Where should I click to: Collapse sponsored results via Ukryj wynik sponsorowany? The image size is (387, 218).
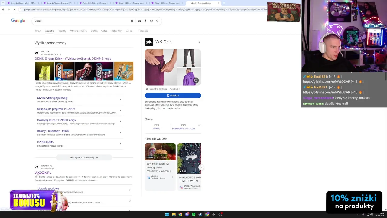(84, 157)
